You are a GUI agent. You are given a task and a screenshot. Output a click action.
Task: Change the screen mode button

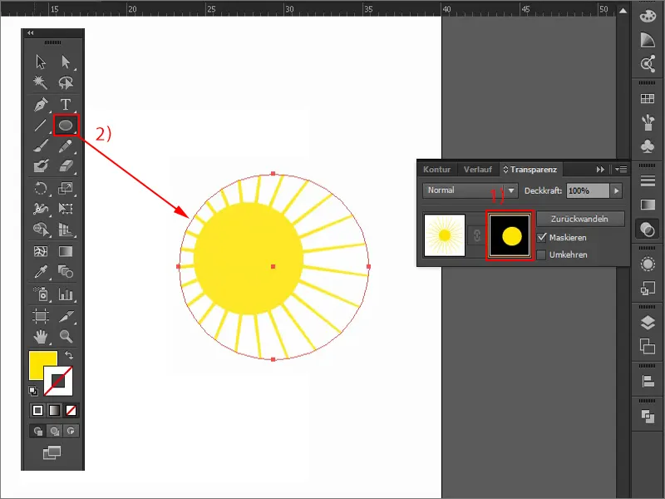tap(52, 452)
